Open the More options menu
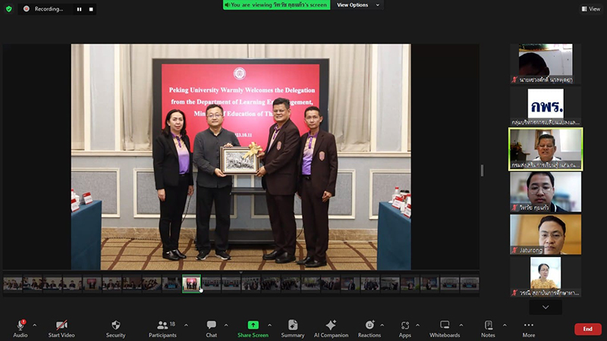Screen dimensions: 607x341 pos(529,329)
